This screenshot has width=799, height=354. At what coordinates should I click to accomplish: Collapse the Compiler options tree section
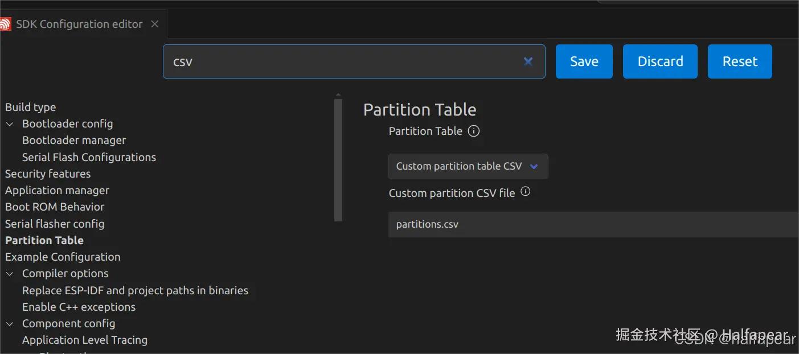[x=10, y=274]
